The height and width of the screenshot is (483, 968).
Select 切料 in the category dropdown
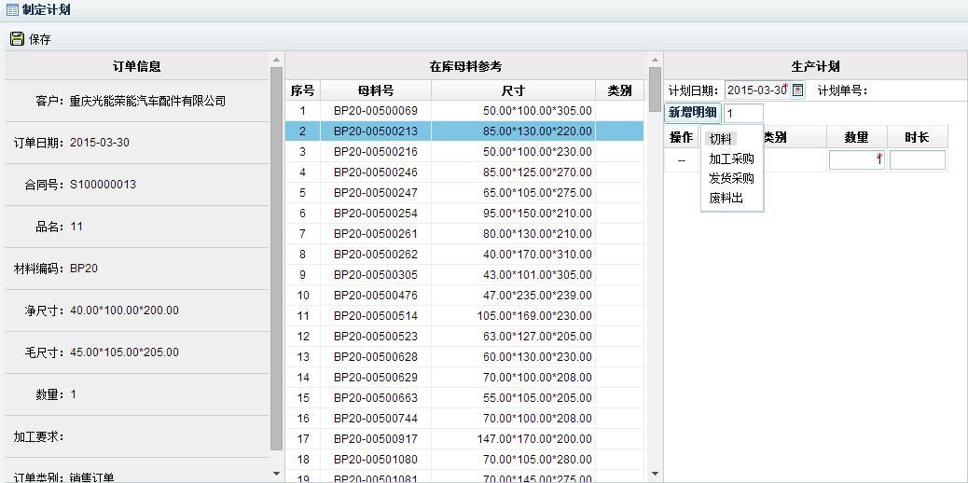(721, 140)
